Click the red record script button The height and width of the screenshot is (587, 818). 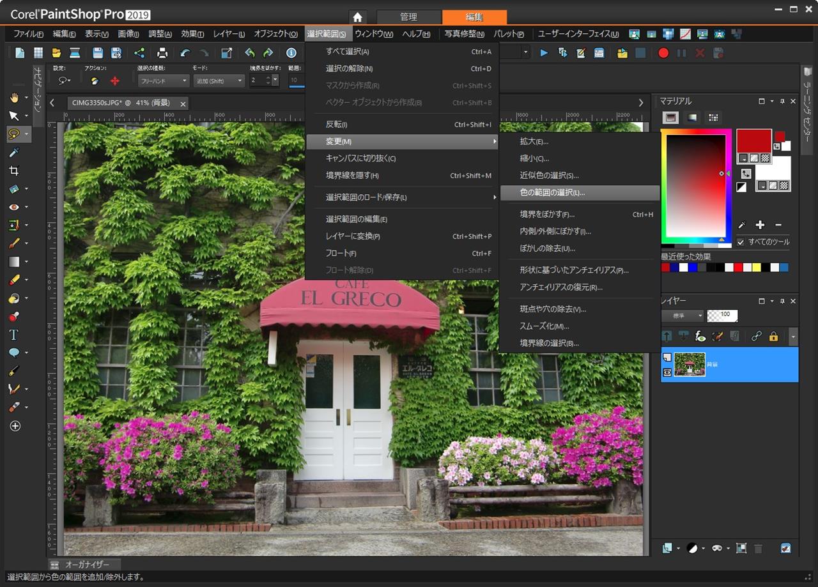(x=663, y=53)
